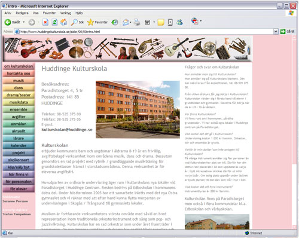Refresh the page with the Refresh icon
Screen dimensions: 299x238
54,22
